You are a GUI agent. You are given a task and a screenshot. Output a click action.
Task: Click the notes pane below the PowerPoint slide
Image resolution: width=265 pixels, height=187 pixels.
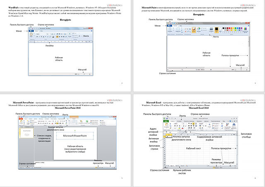[75, 163]
